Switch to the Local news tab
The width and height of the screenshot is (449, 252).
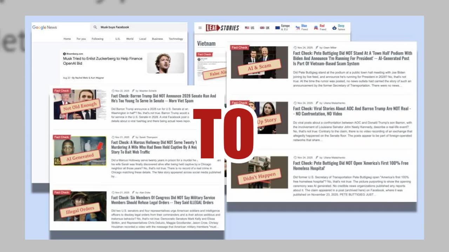(x=142, y=39)
